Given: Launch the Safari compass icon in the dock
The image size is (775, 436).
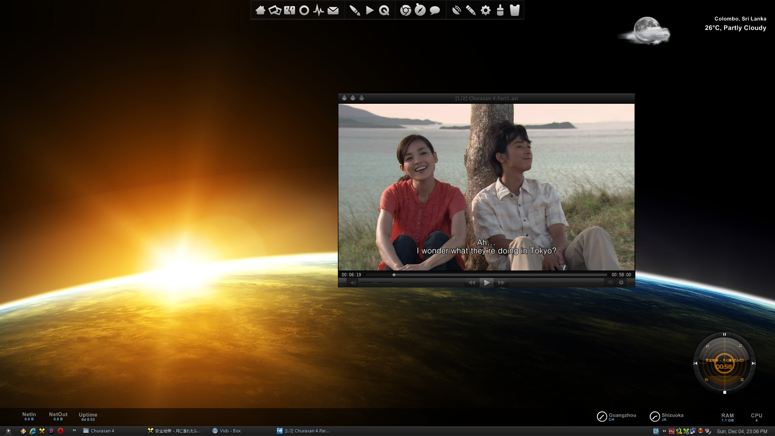Looking at the screenshot, I should 420,10.
